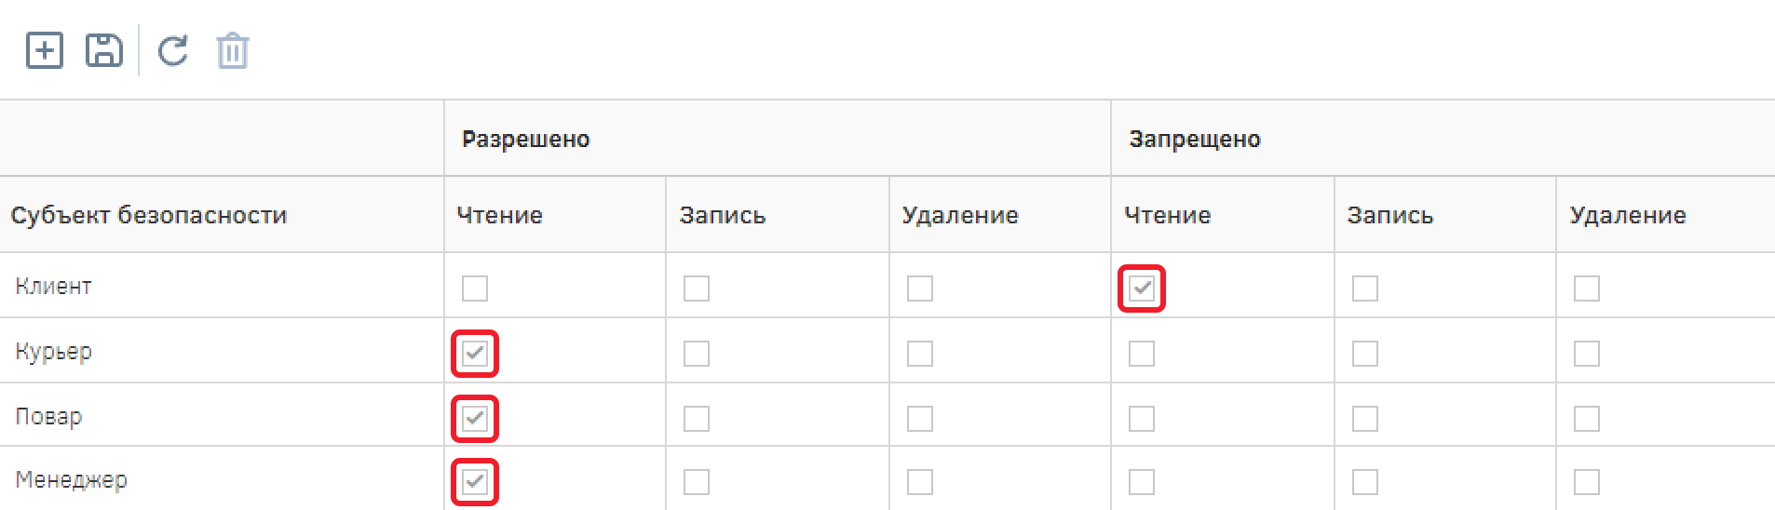Uncheck allowed Чтение for Повар
The width and height of the screenshot is (1775, 510).
pyautogui.click(x=475, y=418)
